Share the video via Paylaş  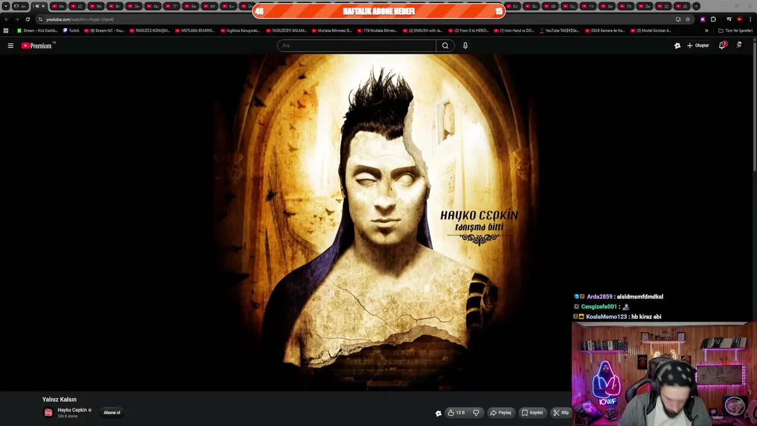(500, 413)
